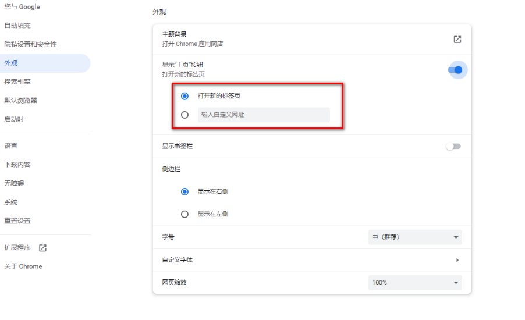This screenshot has height=320, width=525.
Task: Open Chrome Web Store theme link icon
Action: click(457, 39)
